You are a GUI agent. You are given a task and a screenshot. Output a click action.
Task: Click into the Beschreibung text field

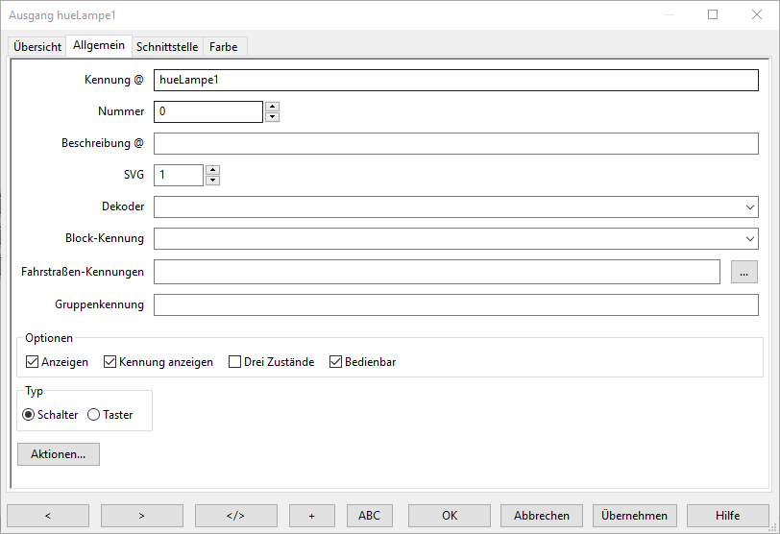[455, 144]
